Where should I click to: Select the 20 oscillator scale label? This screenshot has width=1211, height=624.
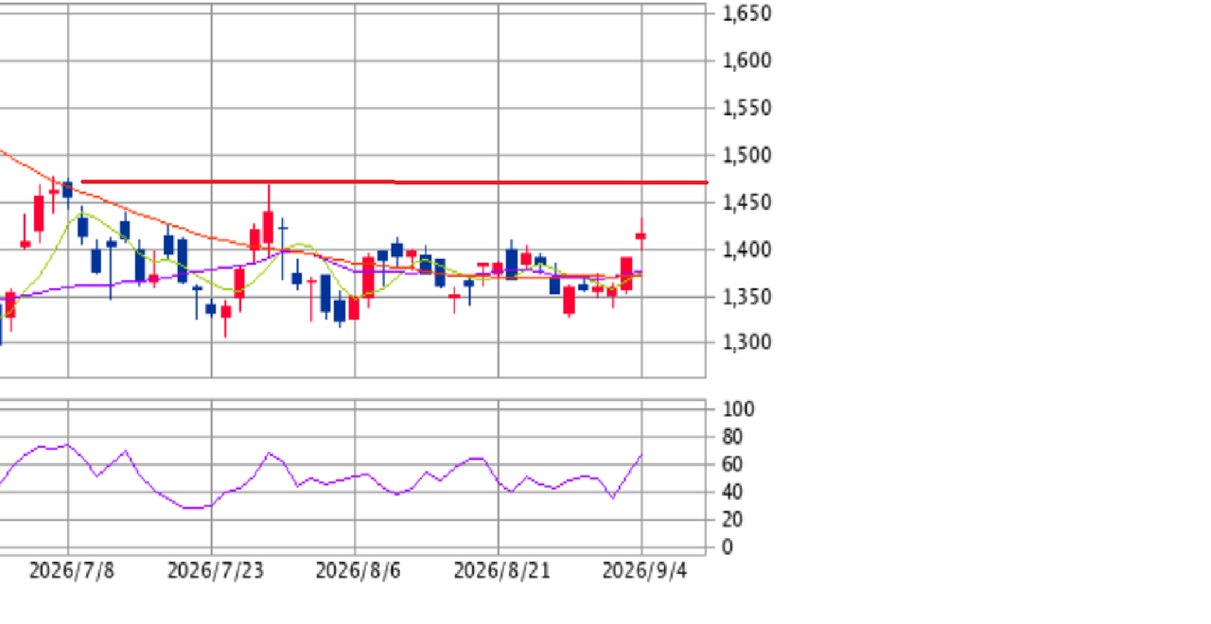click(x=732, y=519)
